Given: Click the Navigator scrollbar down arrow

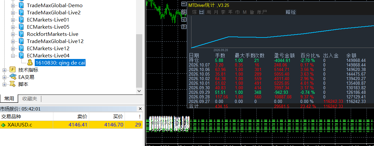Looking at the screenshot, I should (139, 91).
